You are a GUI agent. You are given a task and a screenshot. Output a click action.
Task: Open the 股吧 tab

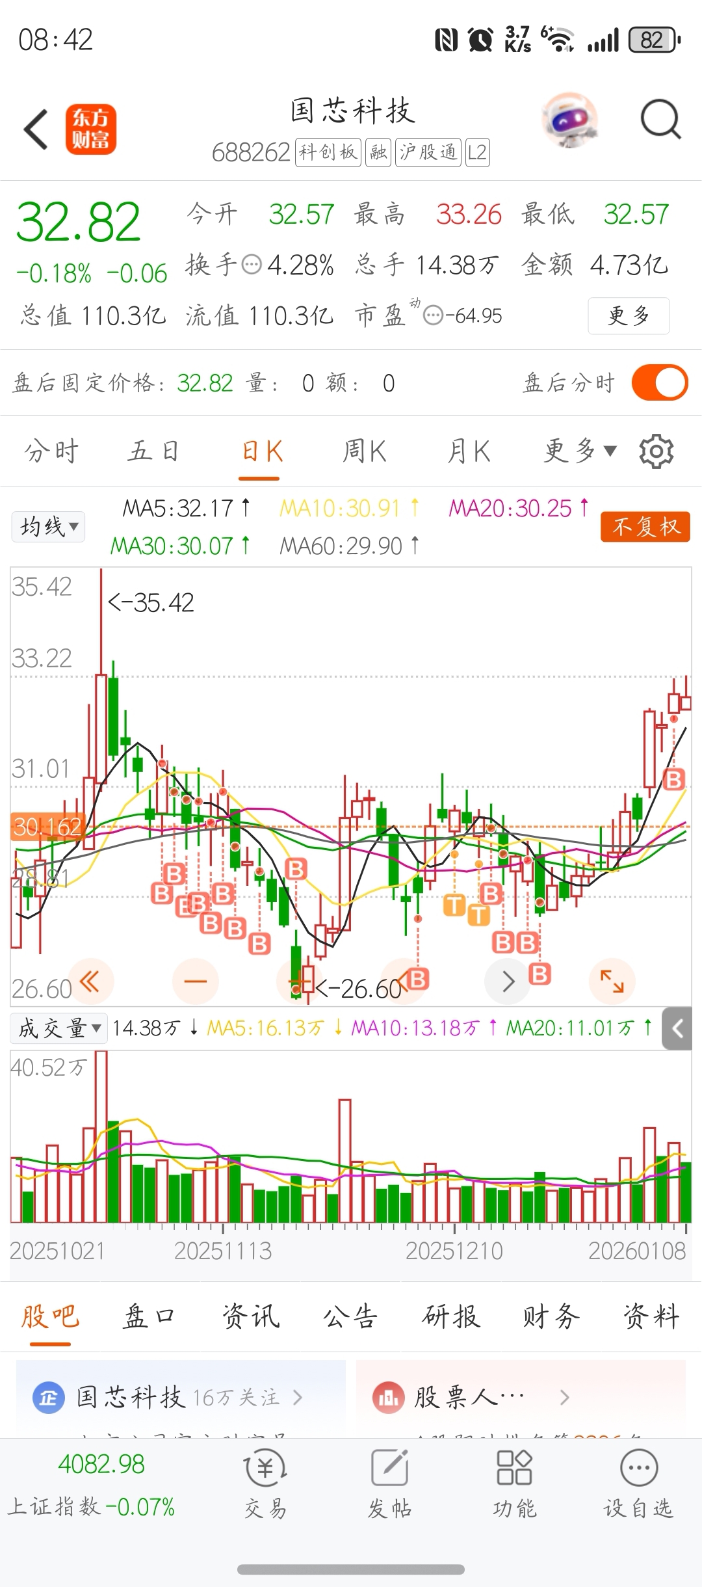(50, 1316)
